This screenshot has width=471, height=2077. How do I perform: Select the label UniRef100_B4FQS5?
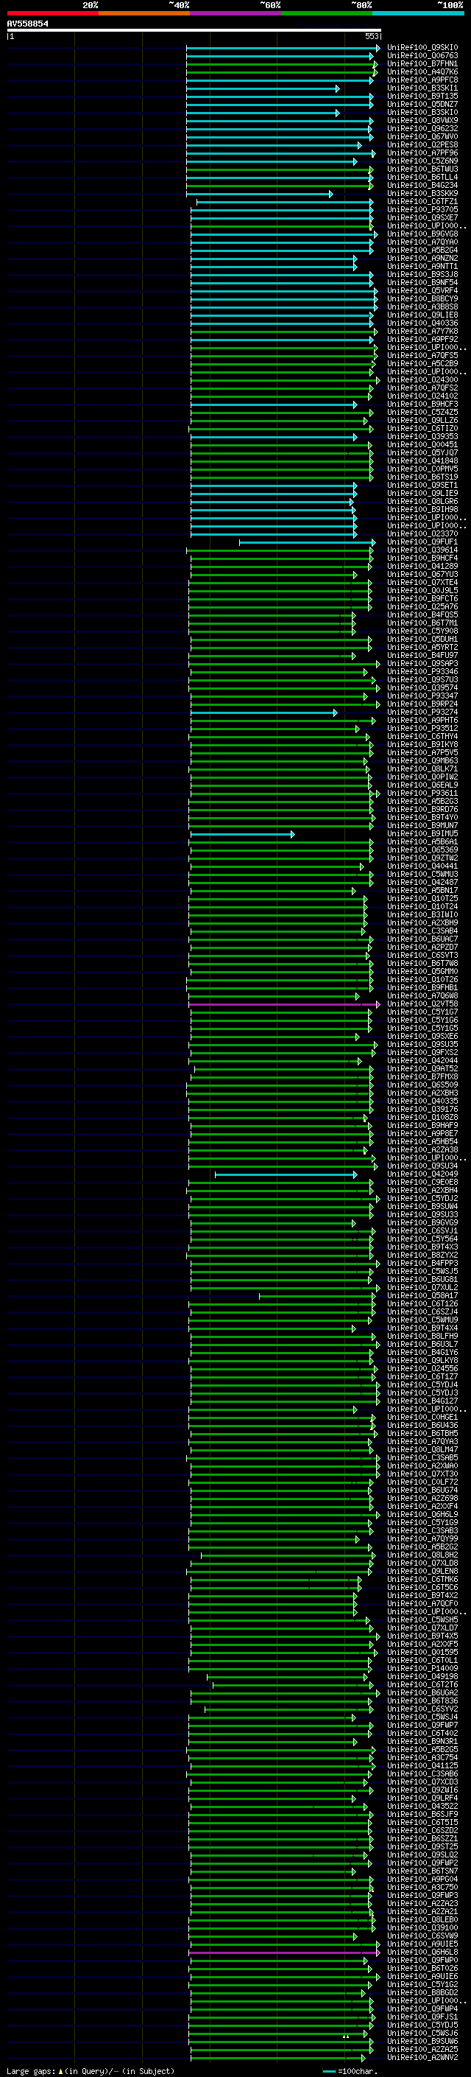(x=422, y=615)
